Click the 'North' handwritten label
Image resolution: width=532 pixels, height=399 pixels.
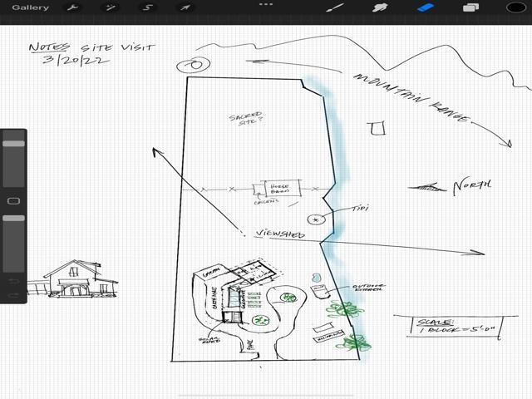472,187
